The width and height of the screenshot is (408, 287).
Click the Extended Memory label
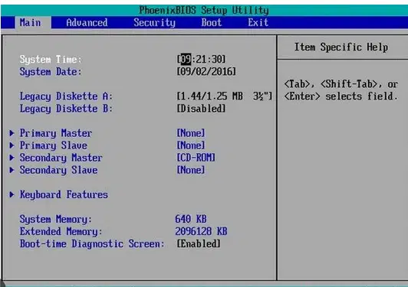point(61,231)
